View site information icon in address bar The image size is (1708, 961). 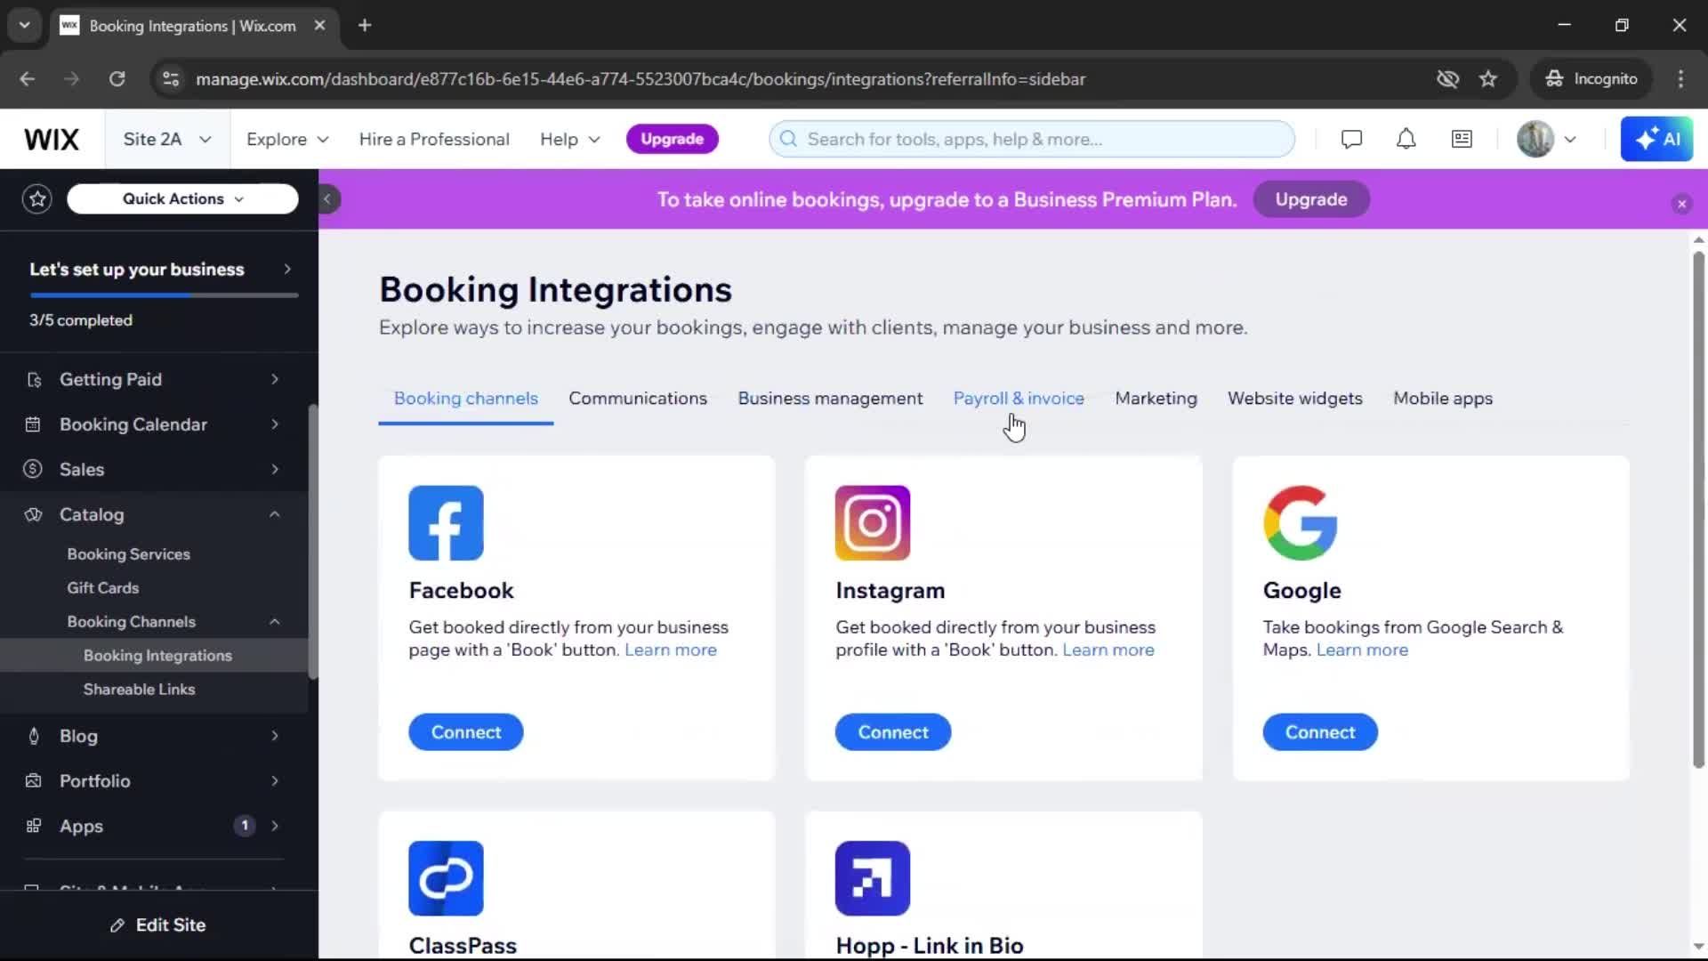[170, 79]
